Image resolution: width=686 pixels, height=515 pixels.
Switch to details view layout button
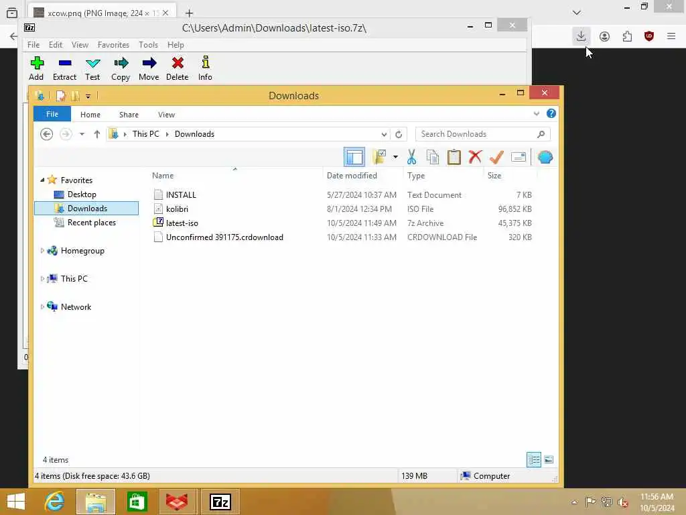534,460
